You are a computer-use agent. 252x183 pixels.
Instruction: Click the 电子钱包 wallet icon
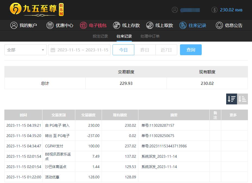tap(83, 25)
